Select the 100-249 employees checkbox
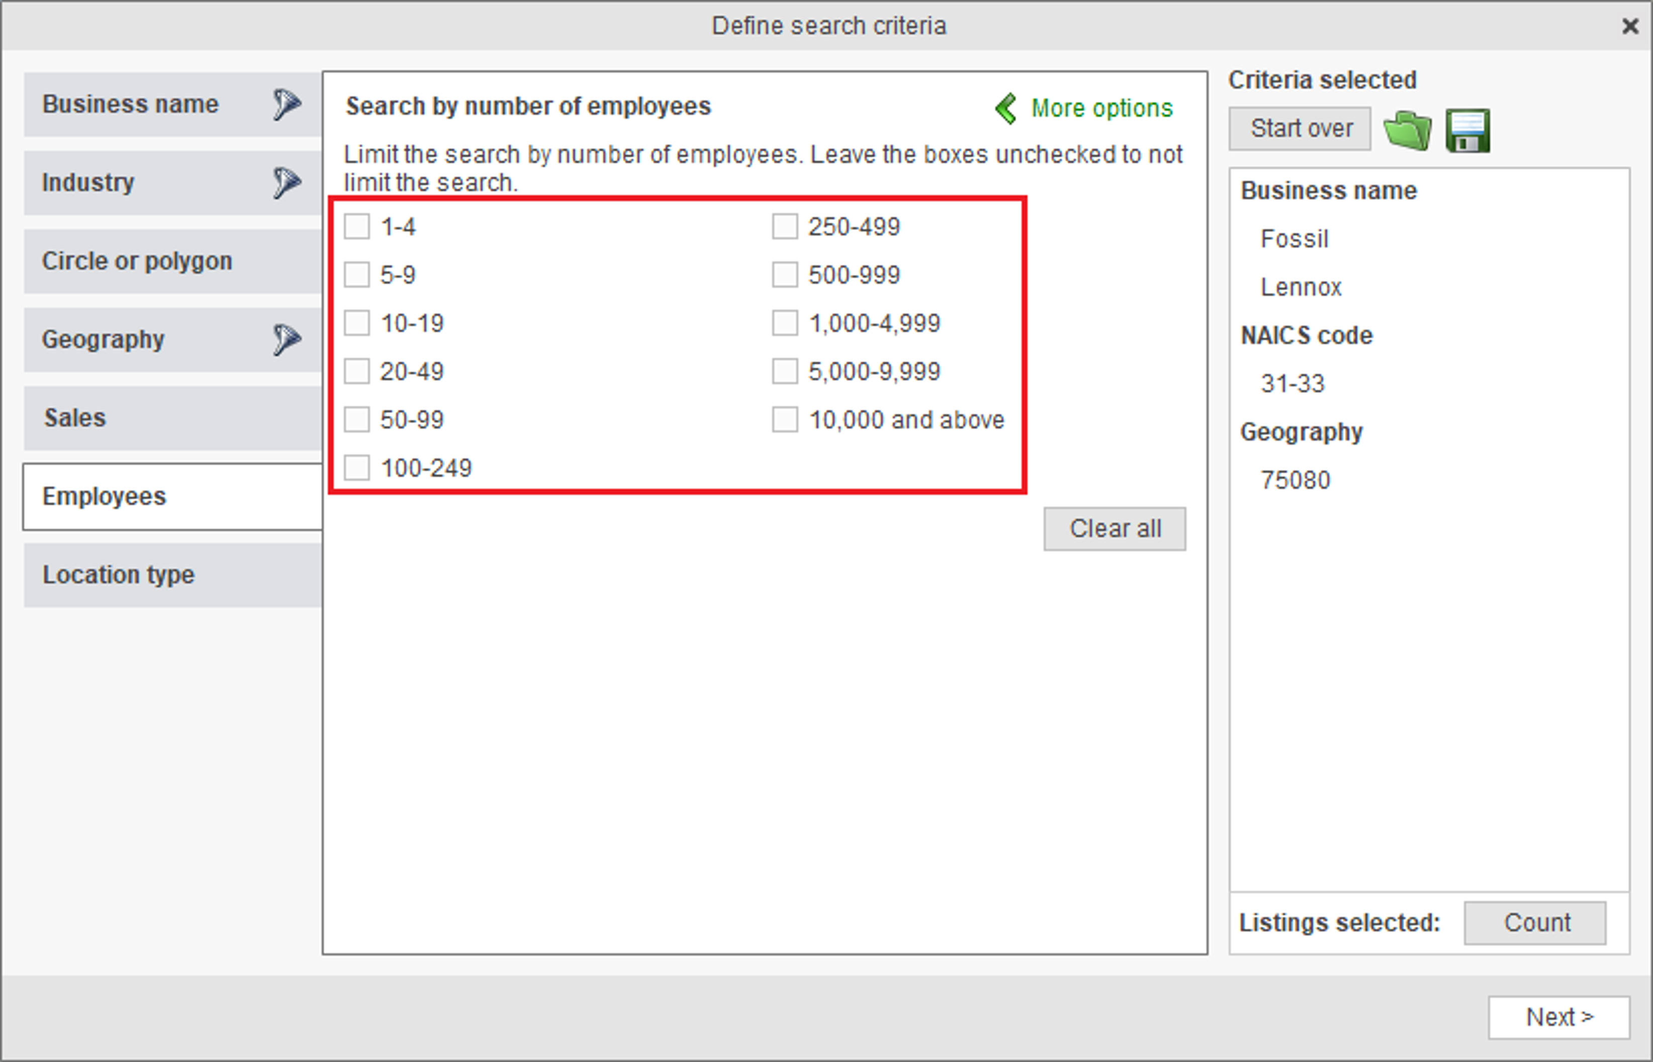Image resolution: width=1653 pixels, height=1062 pixels. point(357,468)
